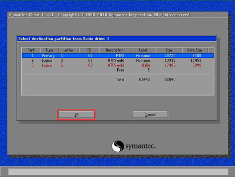This screenshot has height=177, width=235.
Task: Select partition 1 Primary NTFS row
Action: [117, 55]
